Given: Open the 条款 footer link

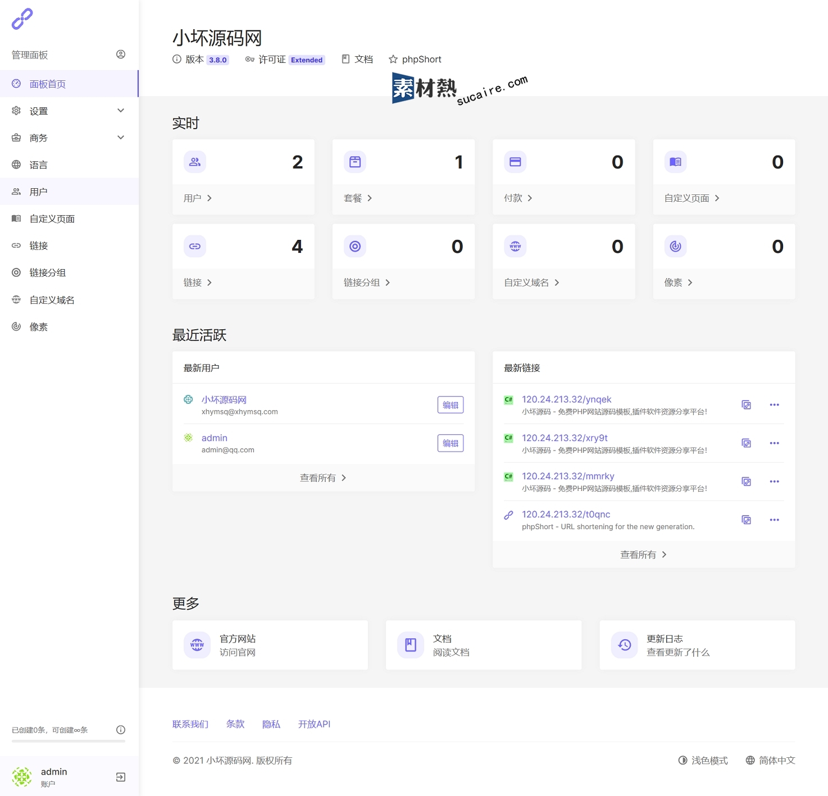Looking at the screenshot, I should (x=235, y=724).
